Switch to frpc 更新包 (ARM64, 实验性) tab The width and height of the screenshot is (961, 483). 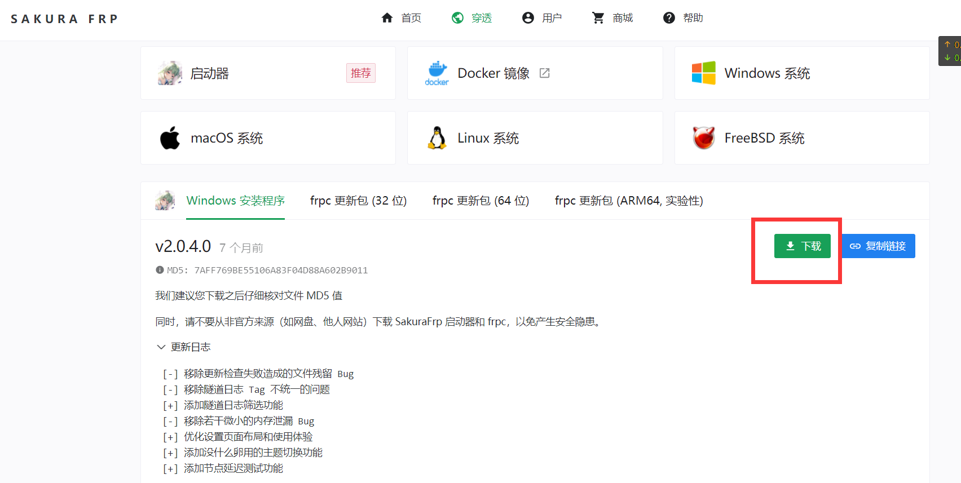629,201
